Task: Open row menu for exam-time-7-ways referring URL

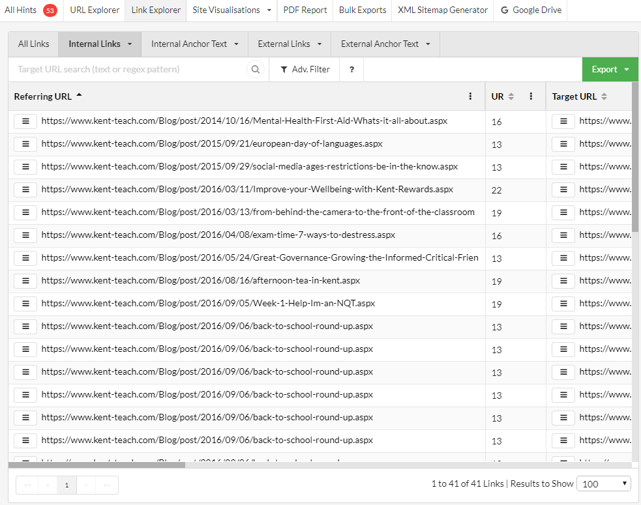Action: [25, 235]
